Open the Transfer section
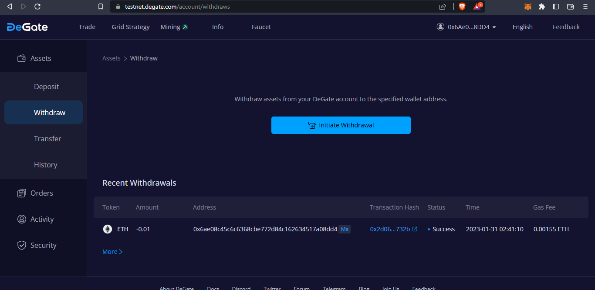This screenshot has width=595, height=290. point(44,139)
